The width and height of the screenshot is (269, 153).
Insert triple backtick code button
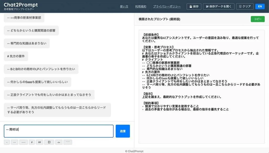coord(68,142)
